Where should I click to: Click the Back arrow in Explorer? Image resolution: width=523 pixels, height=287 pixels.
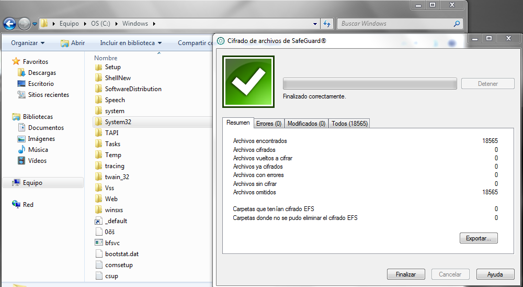pos(9,24)
